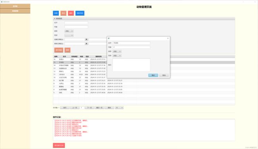Open the gender dropdown in the edit dialog
This screenshot has width=258, height=149.
tap(117, 56)
